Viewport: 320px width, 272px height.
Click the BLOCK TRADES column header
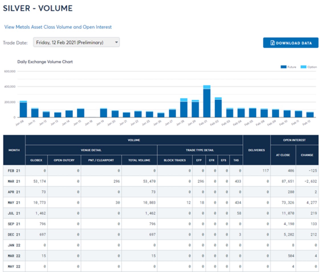click(x=175, y=160)
